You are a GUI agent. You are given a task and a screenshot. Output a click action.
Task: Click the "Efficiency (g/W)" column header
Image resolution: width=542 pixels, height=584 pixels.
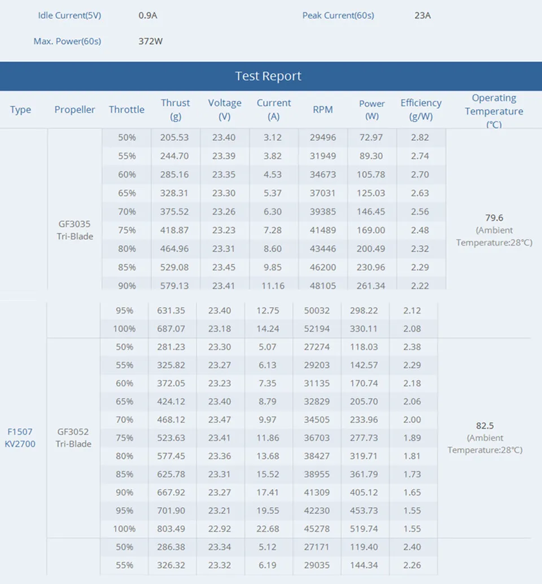(x=421, y=110)
